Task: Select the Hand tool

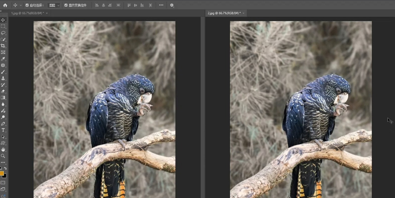Action: pos(3,149)
